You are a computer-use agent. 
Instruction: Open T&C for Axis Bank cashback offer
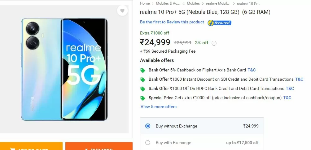pyautogui.click(x=252, y=70)
